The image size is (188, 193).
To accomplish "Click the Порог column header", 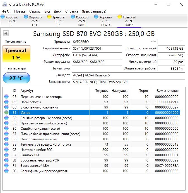I will click(140, 91).
